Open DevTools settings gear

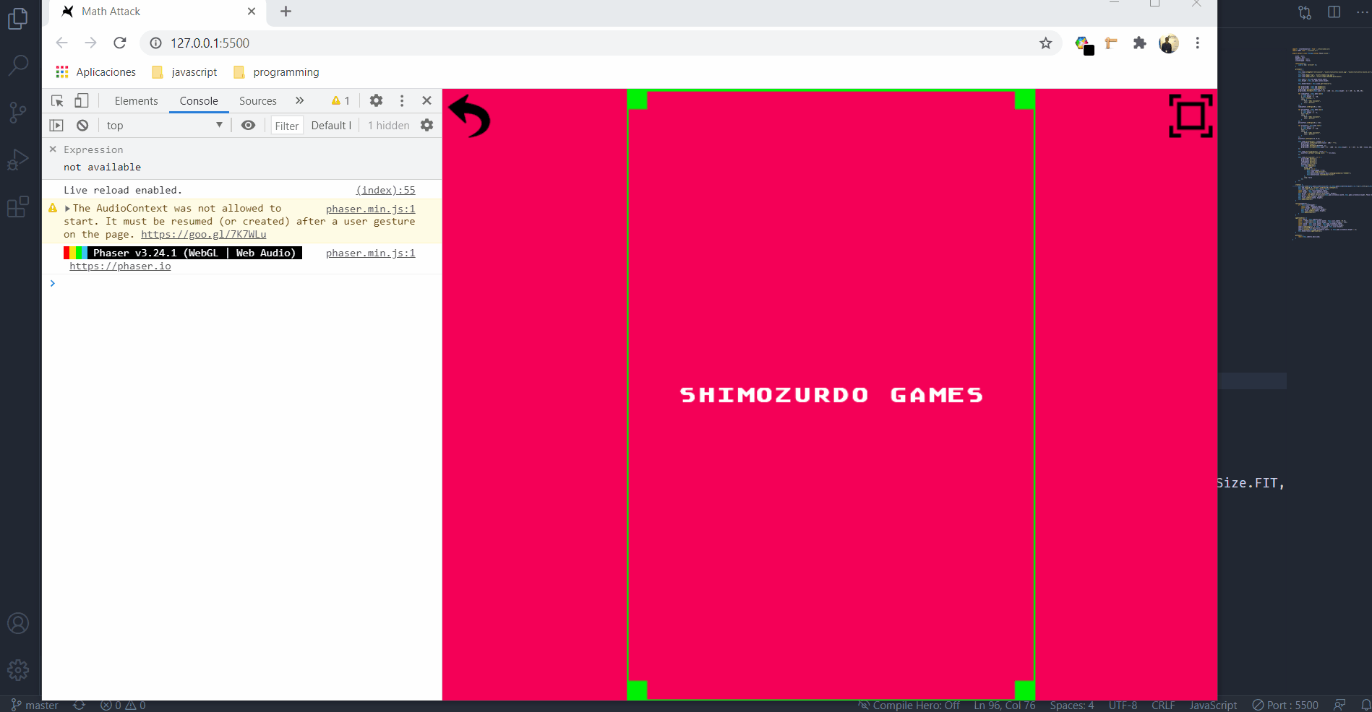[376, 100]
